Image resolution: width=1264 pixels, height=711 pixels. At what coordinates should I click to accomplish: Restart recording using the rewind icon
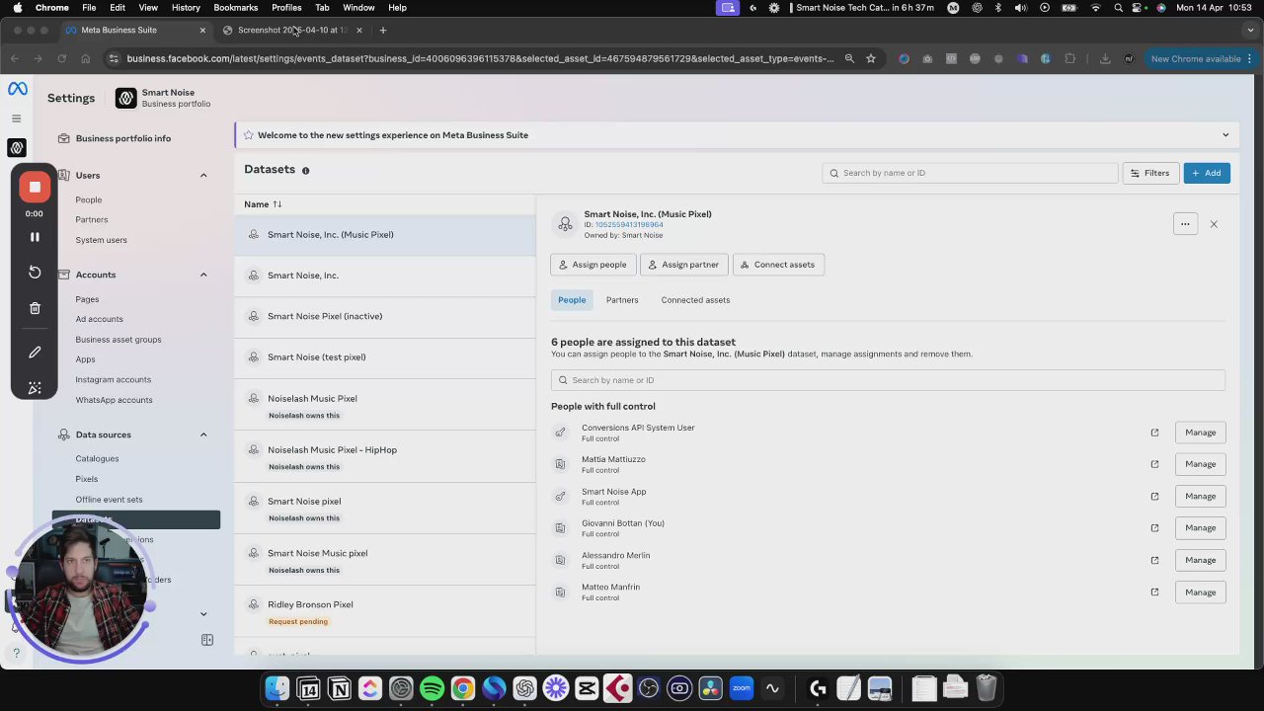pos(35,272)
